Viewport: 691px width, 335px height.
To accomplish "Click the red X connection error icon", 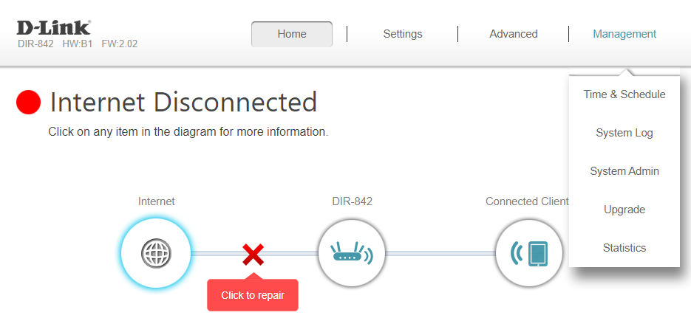I will pyautogui.click(x=253, y=255).
